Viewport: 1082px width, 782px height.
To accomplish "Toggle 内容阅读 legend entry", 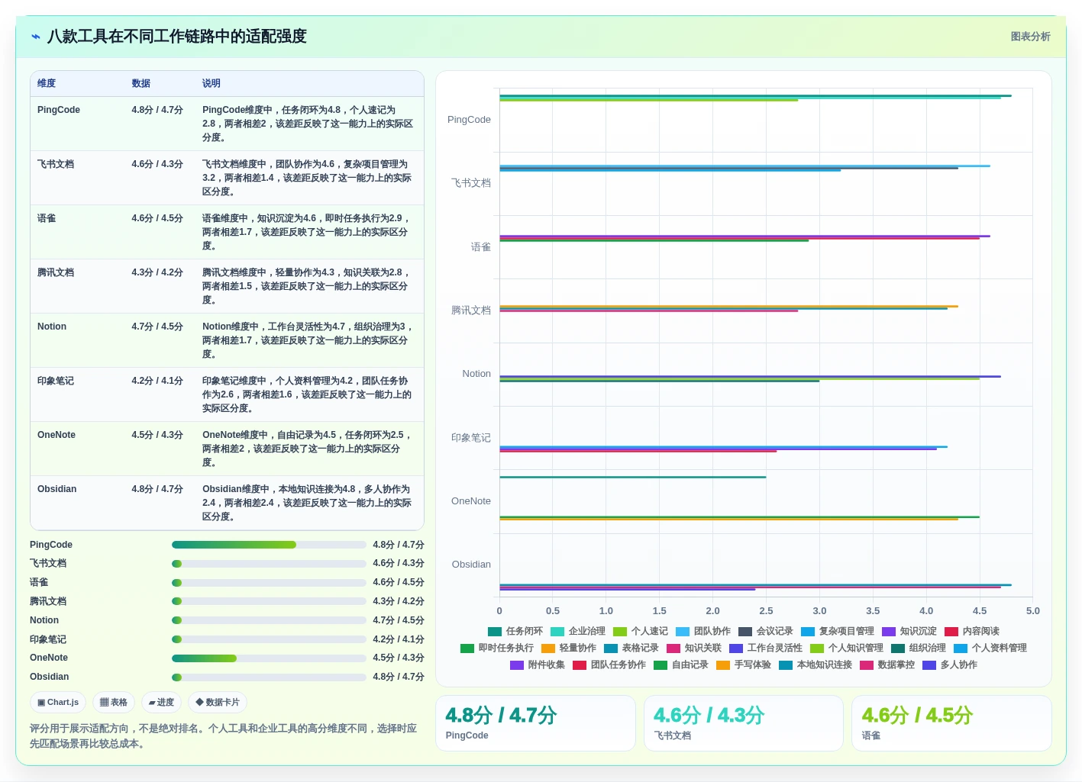I will coord(972,632).
